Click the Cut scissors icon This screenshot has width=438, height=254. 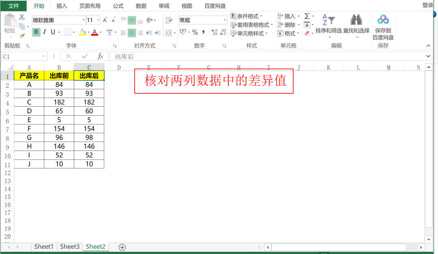click(22, 17)
